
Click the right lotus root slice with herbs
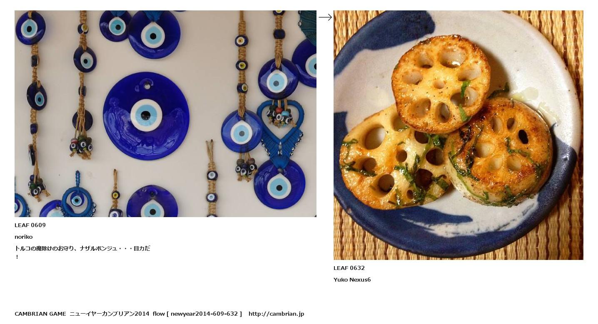[498, 152]
